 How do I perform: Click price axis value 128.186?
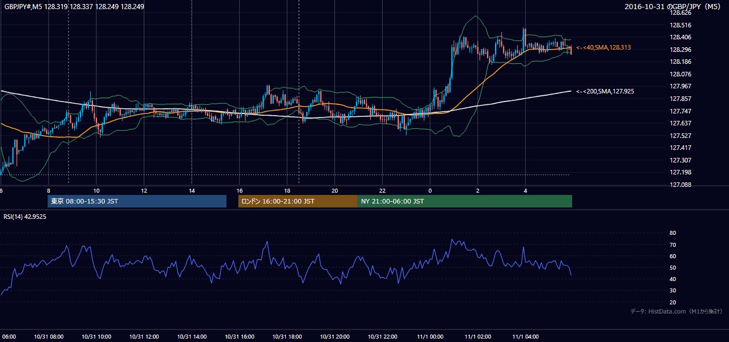pos(681,62)
